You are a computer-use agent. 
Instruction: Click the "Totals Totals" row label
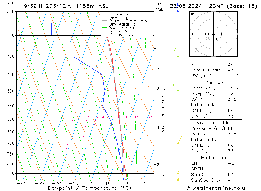tap(206, 70)
